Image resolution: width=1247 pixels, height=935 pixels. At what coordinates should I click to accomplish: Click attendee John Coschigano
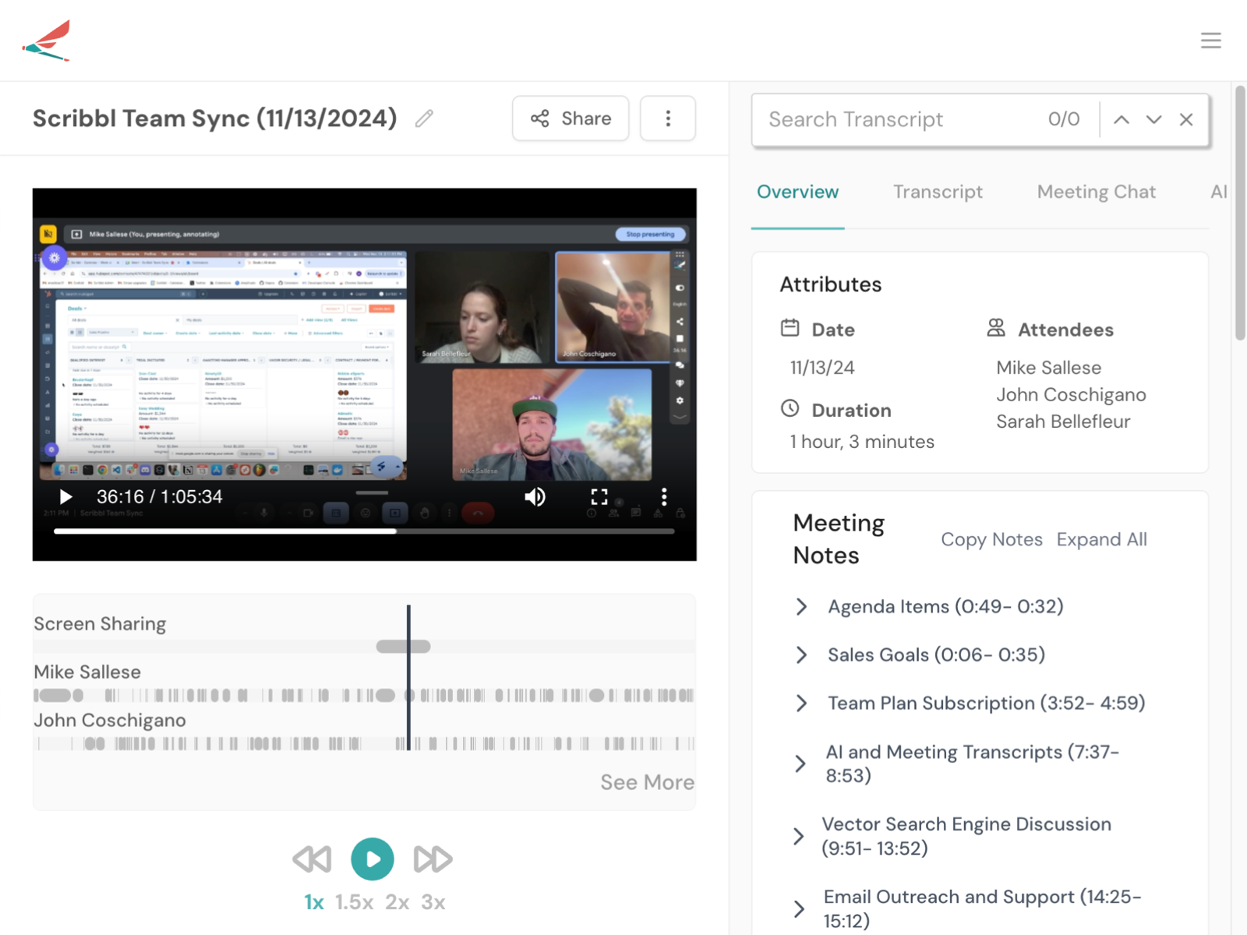pyautogui.click(x=1071, y=395)
